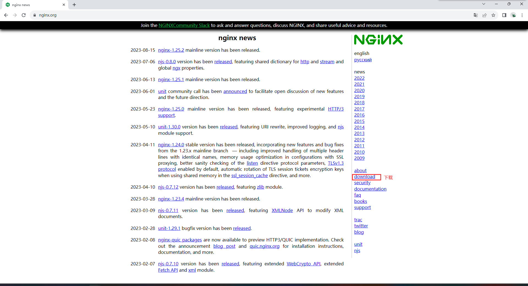View site info via the lock icon

[x=35, y=15]
